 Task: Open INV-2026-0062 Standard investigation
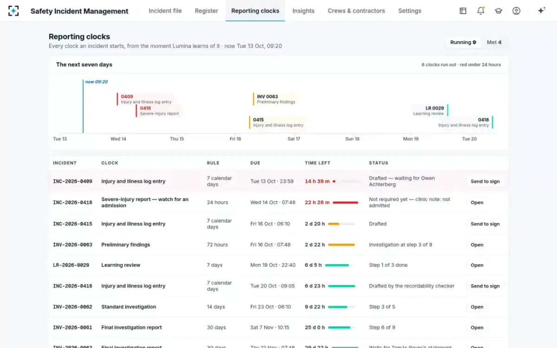(x=477, y=307)
